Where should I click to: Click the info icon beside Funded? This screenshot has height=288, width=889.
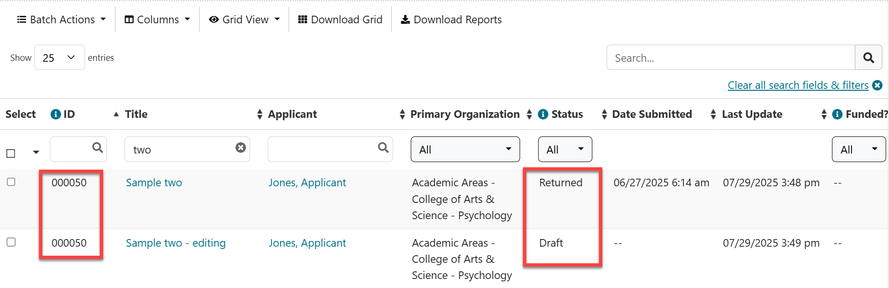838,114
